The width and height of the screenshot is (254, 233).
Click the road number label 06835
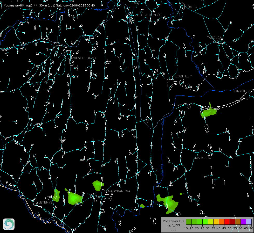click(x=46, y=211)
